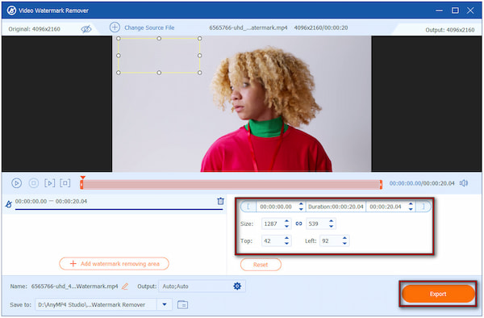Click bottom-right handle of watermark box

click(200, 73)
